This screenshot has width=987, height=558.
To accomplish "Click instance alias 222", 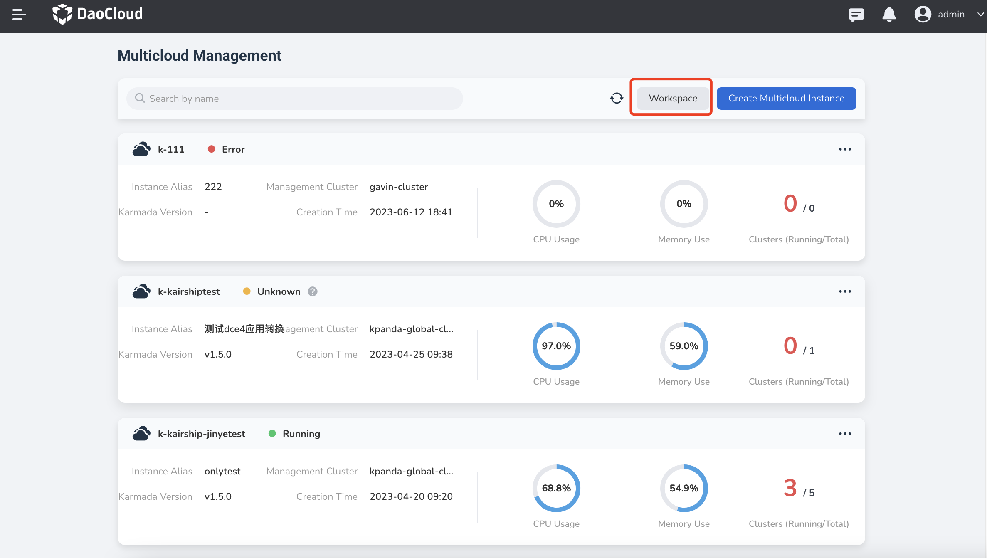I will click(213, 187).
